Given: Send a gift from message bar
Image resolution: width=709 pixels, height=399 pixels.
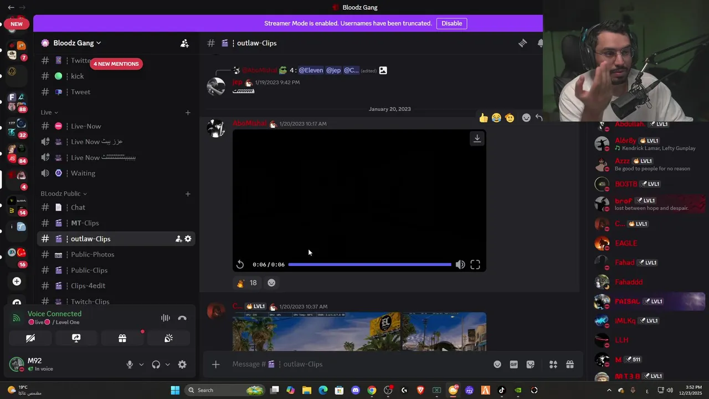Looking at the screenshot, I should [569, 365].
